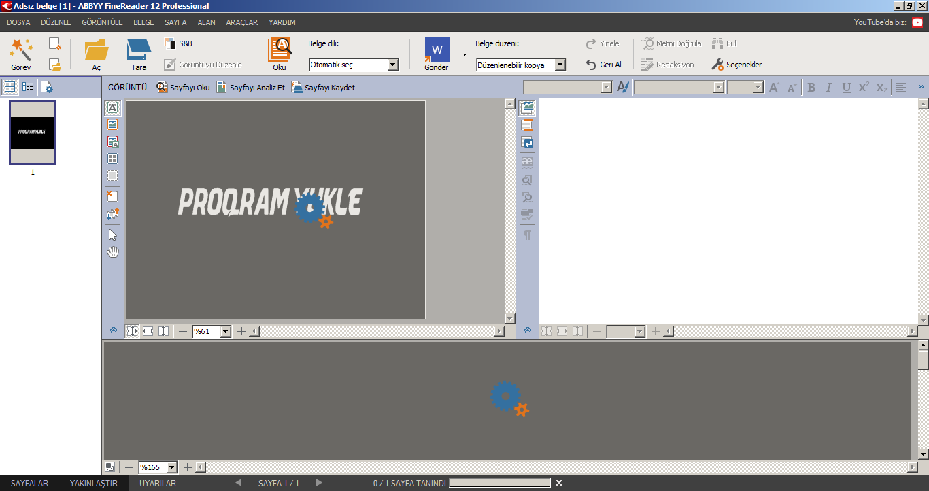929x491 pixels.
Task: Open the YouTube channel icon
Action: [x=917, y=22]
